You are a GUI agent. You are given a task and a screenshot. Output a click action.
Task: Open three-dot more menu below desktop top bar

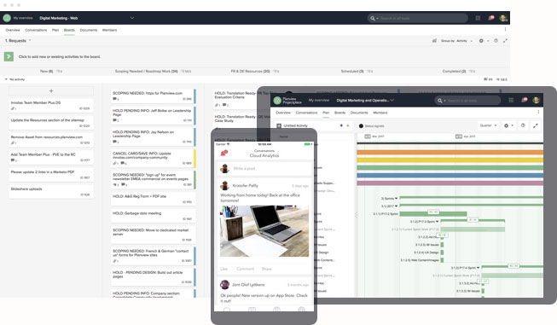click(x=505, y=30)
